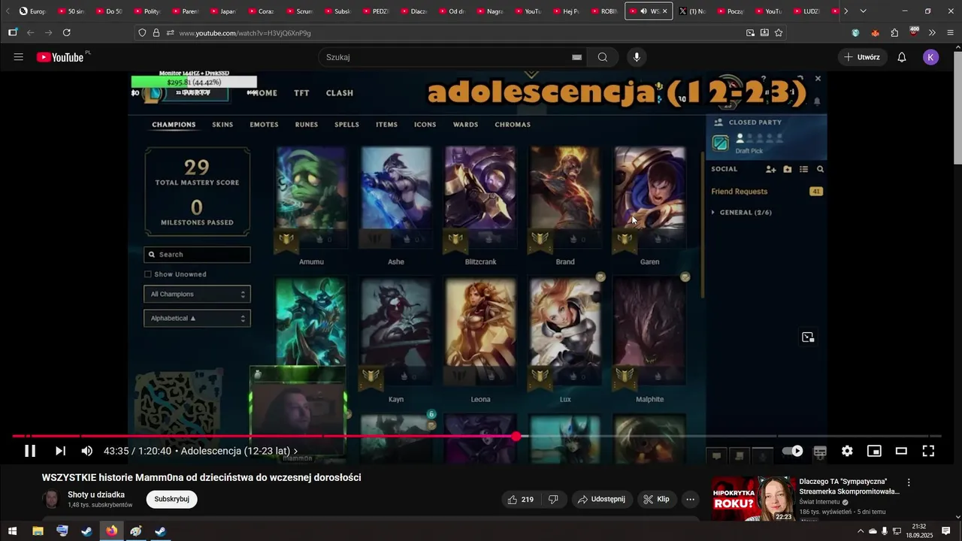Click the Udostępnij share button
962x541 pixels.
(x=602, y=499)
